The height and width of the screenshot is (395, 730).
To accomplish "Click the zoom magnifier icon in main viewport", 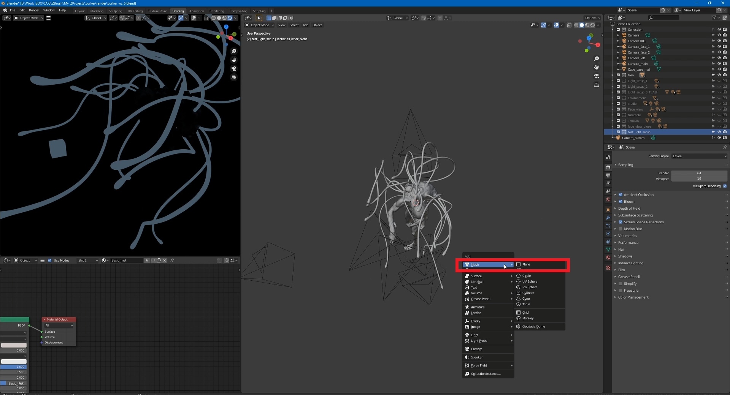I will pos(597,59).
